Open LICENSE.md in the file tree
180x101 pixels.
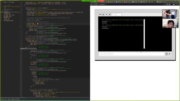point(7,13)
